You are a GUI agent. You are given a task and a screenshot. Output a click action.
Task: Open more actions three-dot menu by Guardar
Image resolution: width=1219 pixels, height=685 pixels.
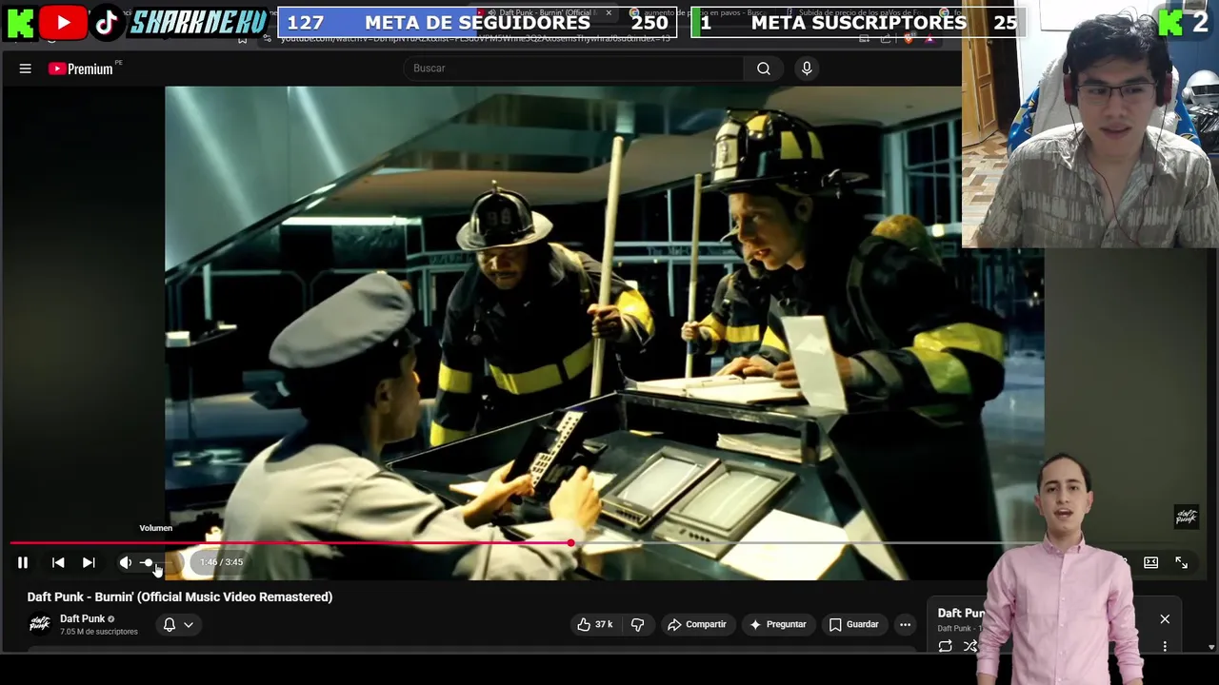point(905,624)
